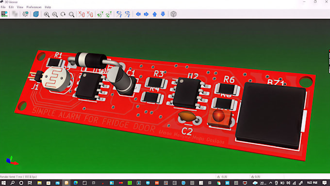
Task: Open the Edit menu
Action: click(x=11, y=7)
